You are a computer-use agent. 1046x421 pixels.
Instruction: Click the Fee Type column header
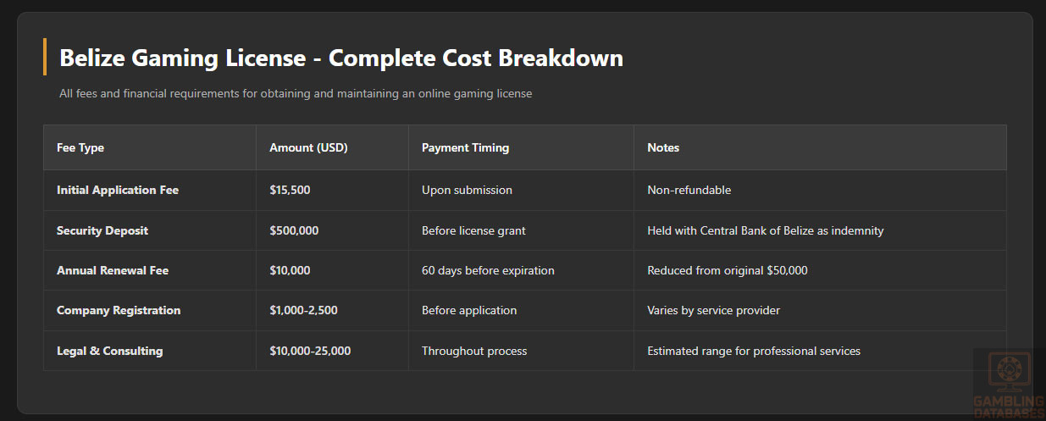click(x=80, y=147)
